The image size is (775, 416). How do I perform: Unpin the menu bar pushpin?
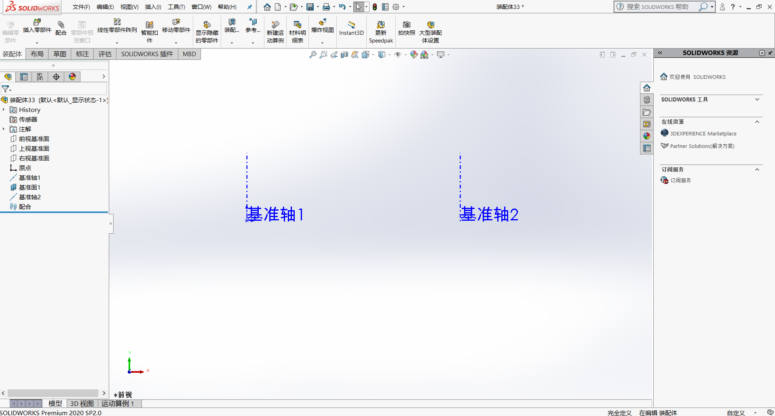(x=249, y=6)
